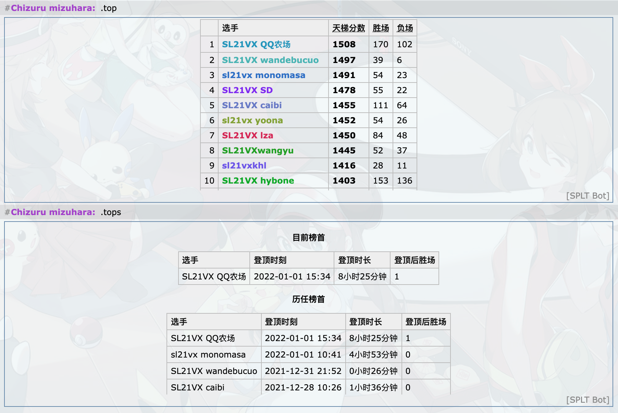618x413 pixels.
Task: Click Chizuru mizuhara username above .tops message
Action: point(53,212)
